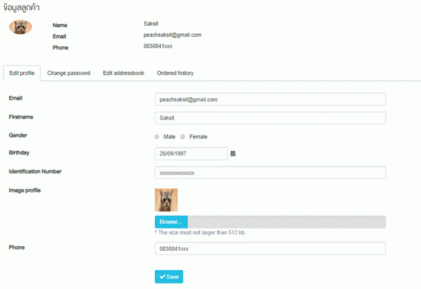Go to the Edit addressbook tab

(124, 73)
